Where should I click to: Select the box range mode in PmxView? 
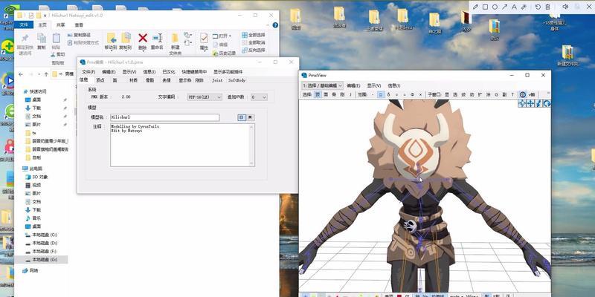click(381, 95)
